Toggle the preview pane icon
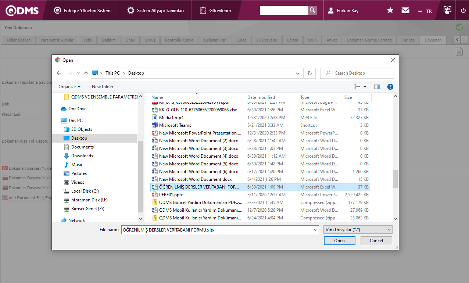The width and height of the screenshot is (469, 283). point(377,87)
